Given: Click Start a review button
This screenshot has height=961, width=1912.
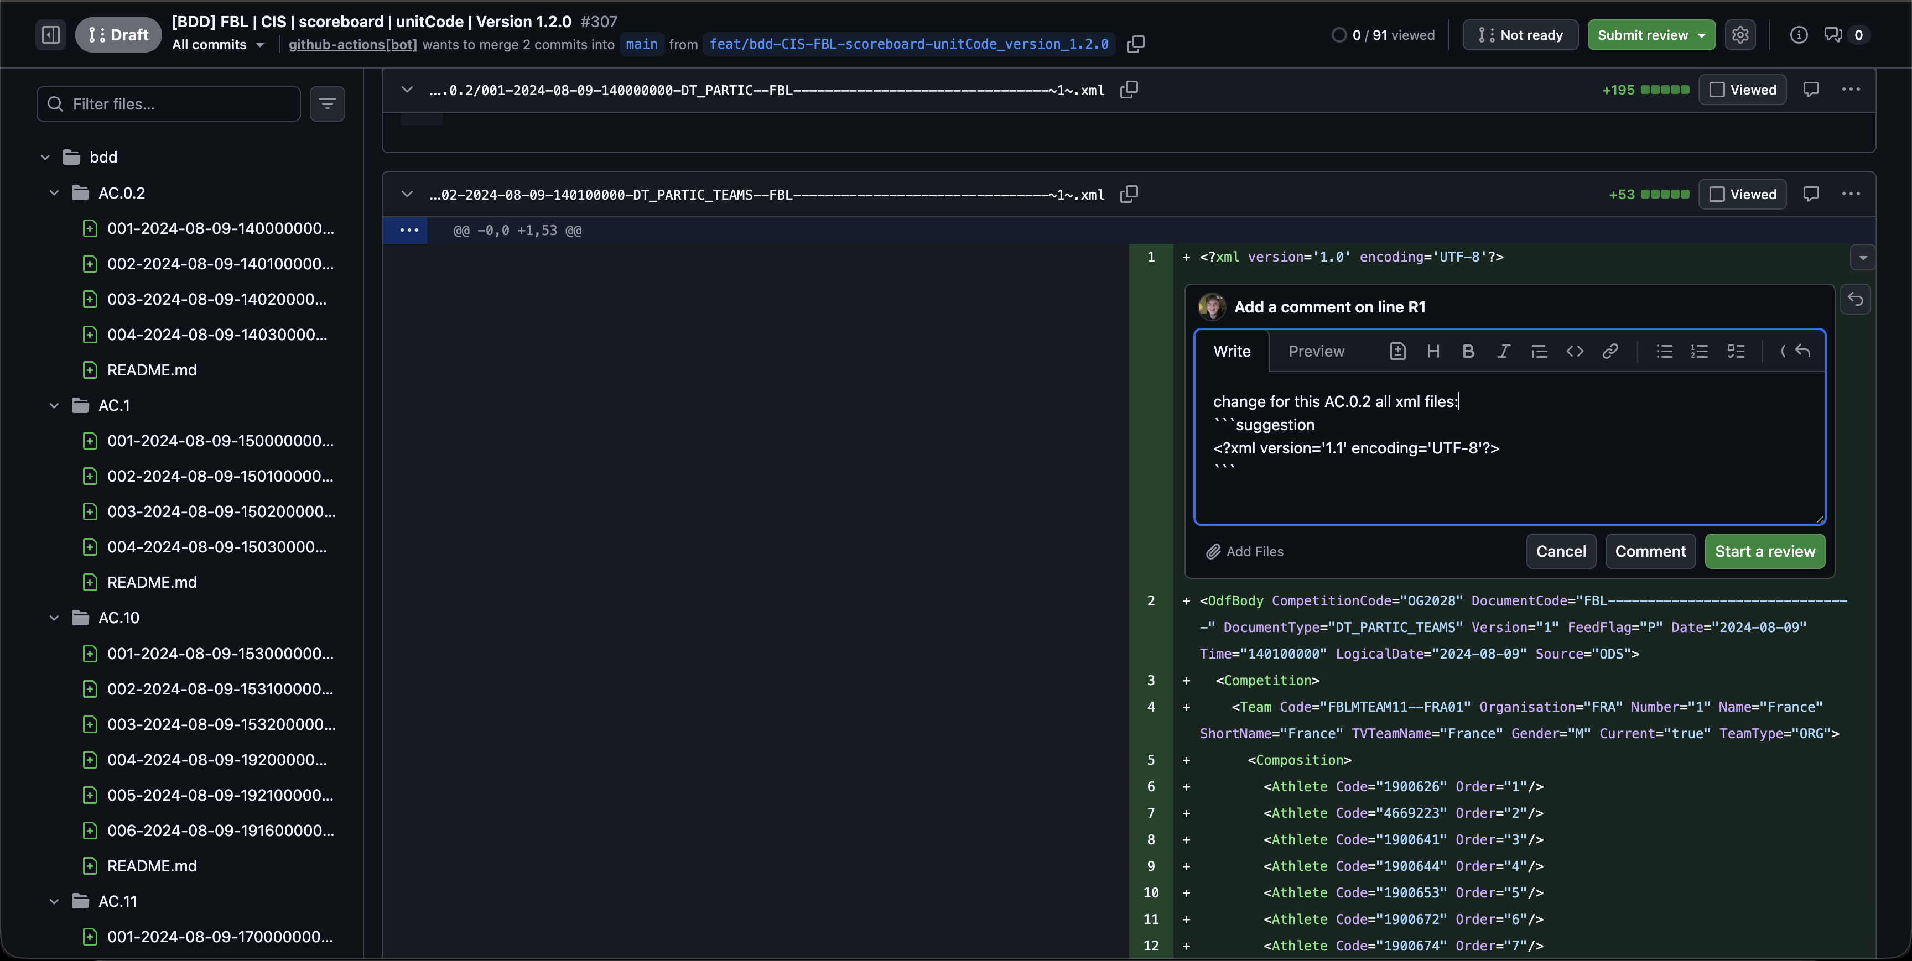Looking at the screenshot, I should 1764,551.
